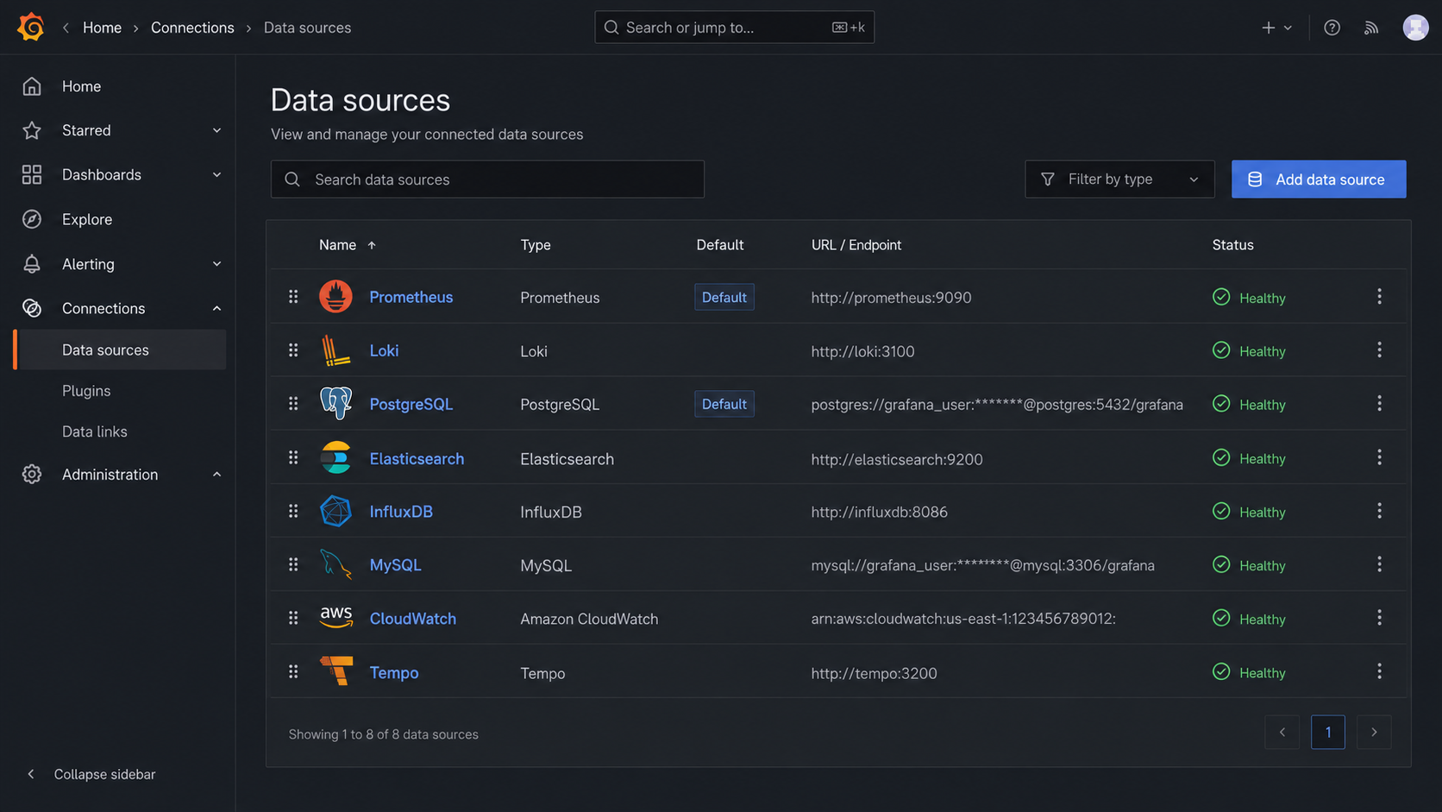Click the InfluxDB logo icon
Screen dimensions: 1442x812
335,512
